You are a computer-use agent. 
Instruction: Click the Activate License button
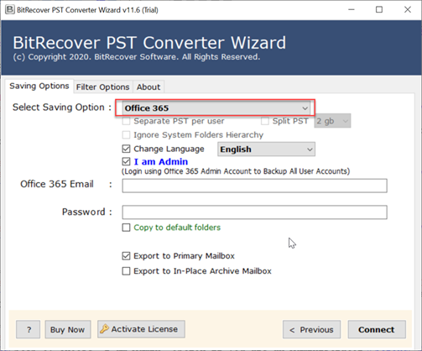tap(141, 329)
